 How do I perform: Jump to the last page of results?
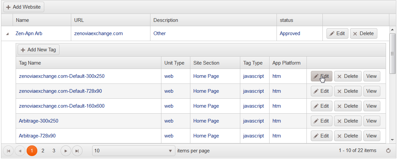click(77, 151)
